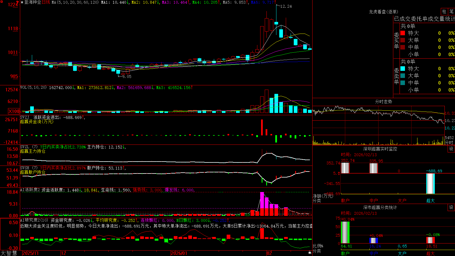Click the 已成交委托单成交量统计 header
Viewport: 455px width, 256px height.
424,19
